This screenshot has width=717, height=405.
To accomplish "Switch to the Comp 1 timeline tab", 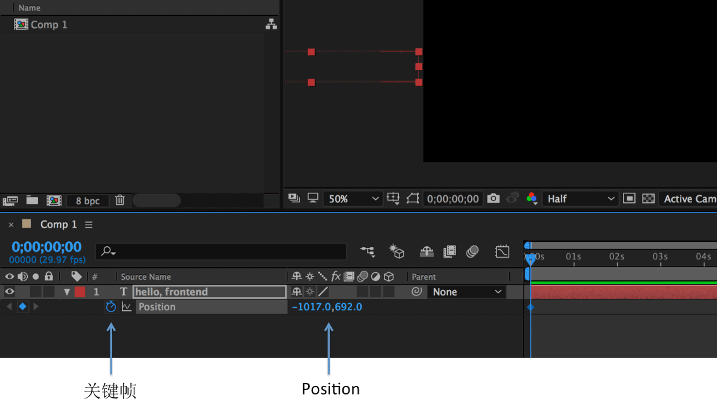I will [58, 224].
